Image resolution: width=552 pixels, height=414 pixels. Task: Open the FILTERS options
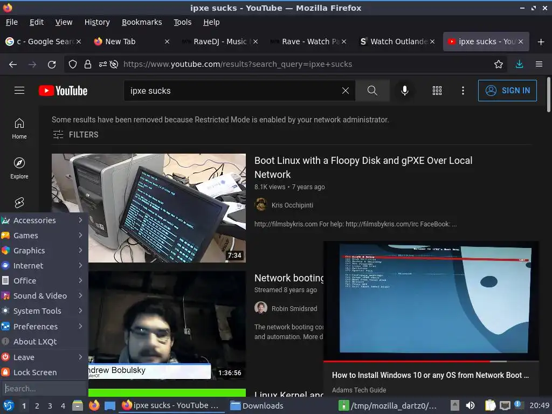click(75, 134)
